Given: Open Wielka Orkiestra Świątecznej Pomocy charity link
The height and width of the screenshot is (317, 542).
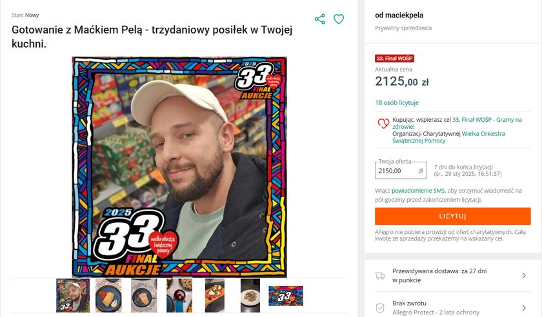Looking at the screenshot, I should (448, 137).
